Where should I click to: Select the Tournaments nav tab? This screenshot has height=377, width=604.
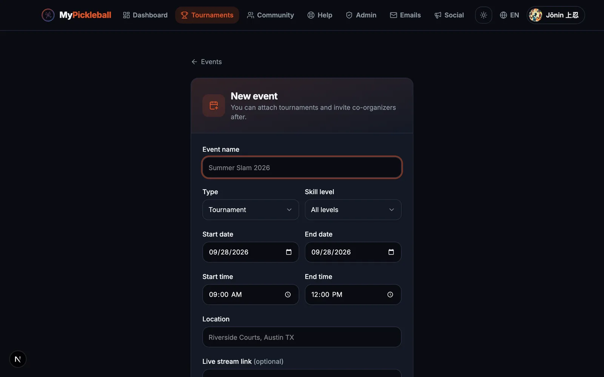[207, 15]
